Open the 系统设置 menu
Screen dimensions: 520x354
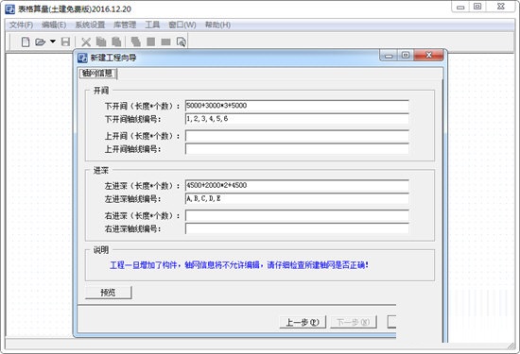(90, 25)
